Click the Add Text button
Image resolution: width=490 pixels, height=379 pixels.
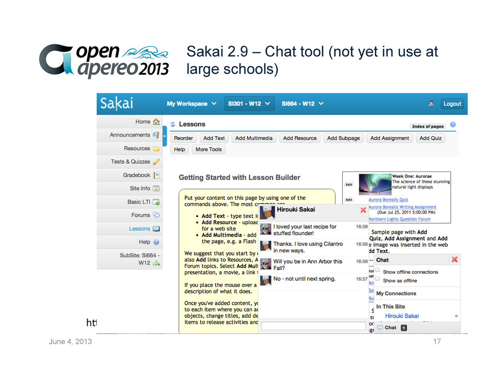(x=214, y=138)
